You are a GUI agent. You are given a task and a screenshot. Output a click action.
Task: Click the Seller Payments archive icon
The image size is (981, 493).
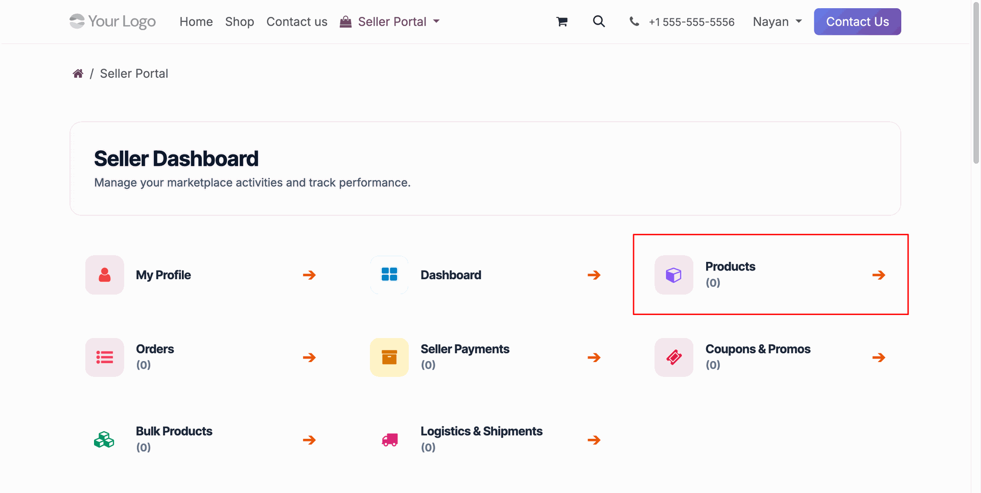click(389, 357)
